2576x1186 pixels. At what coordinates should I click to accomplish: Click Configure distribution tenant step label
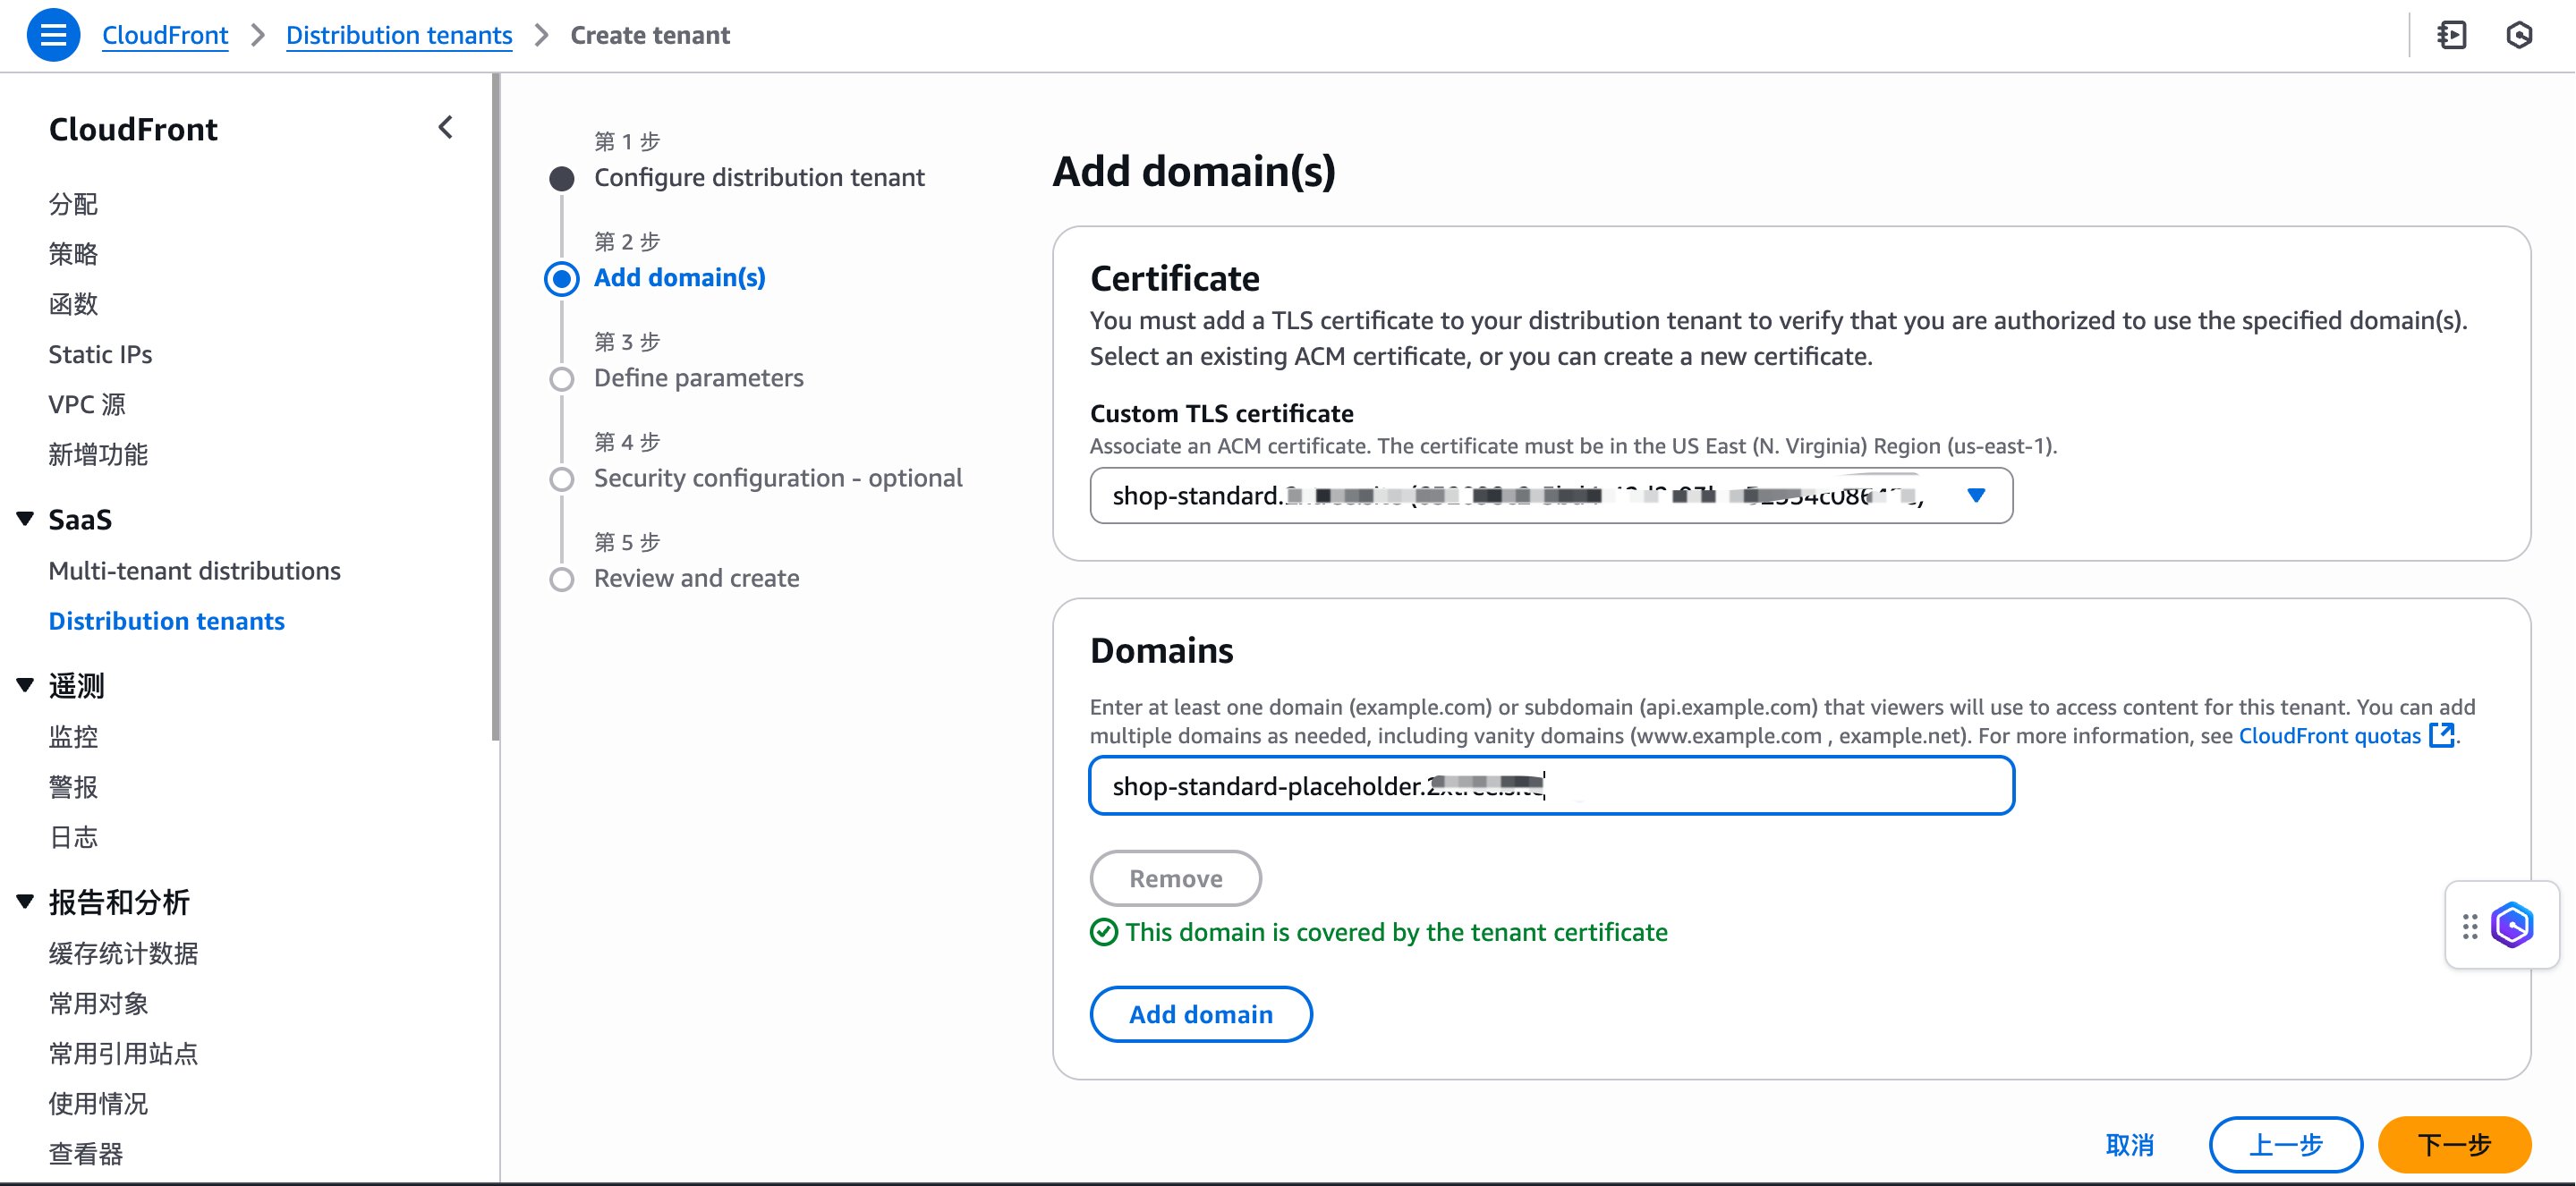click(x=759, y=177)
